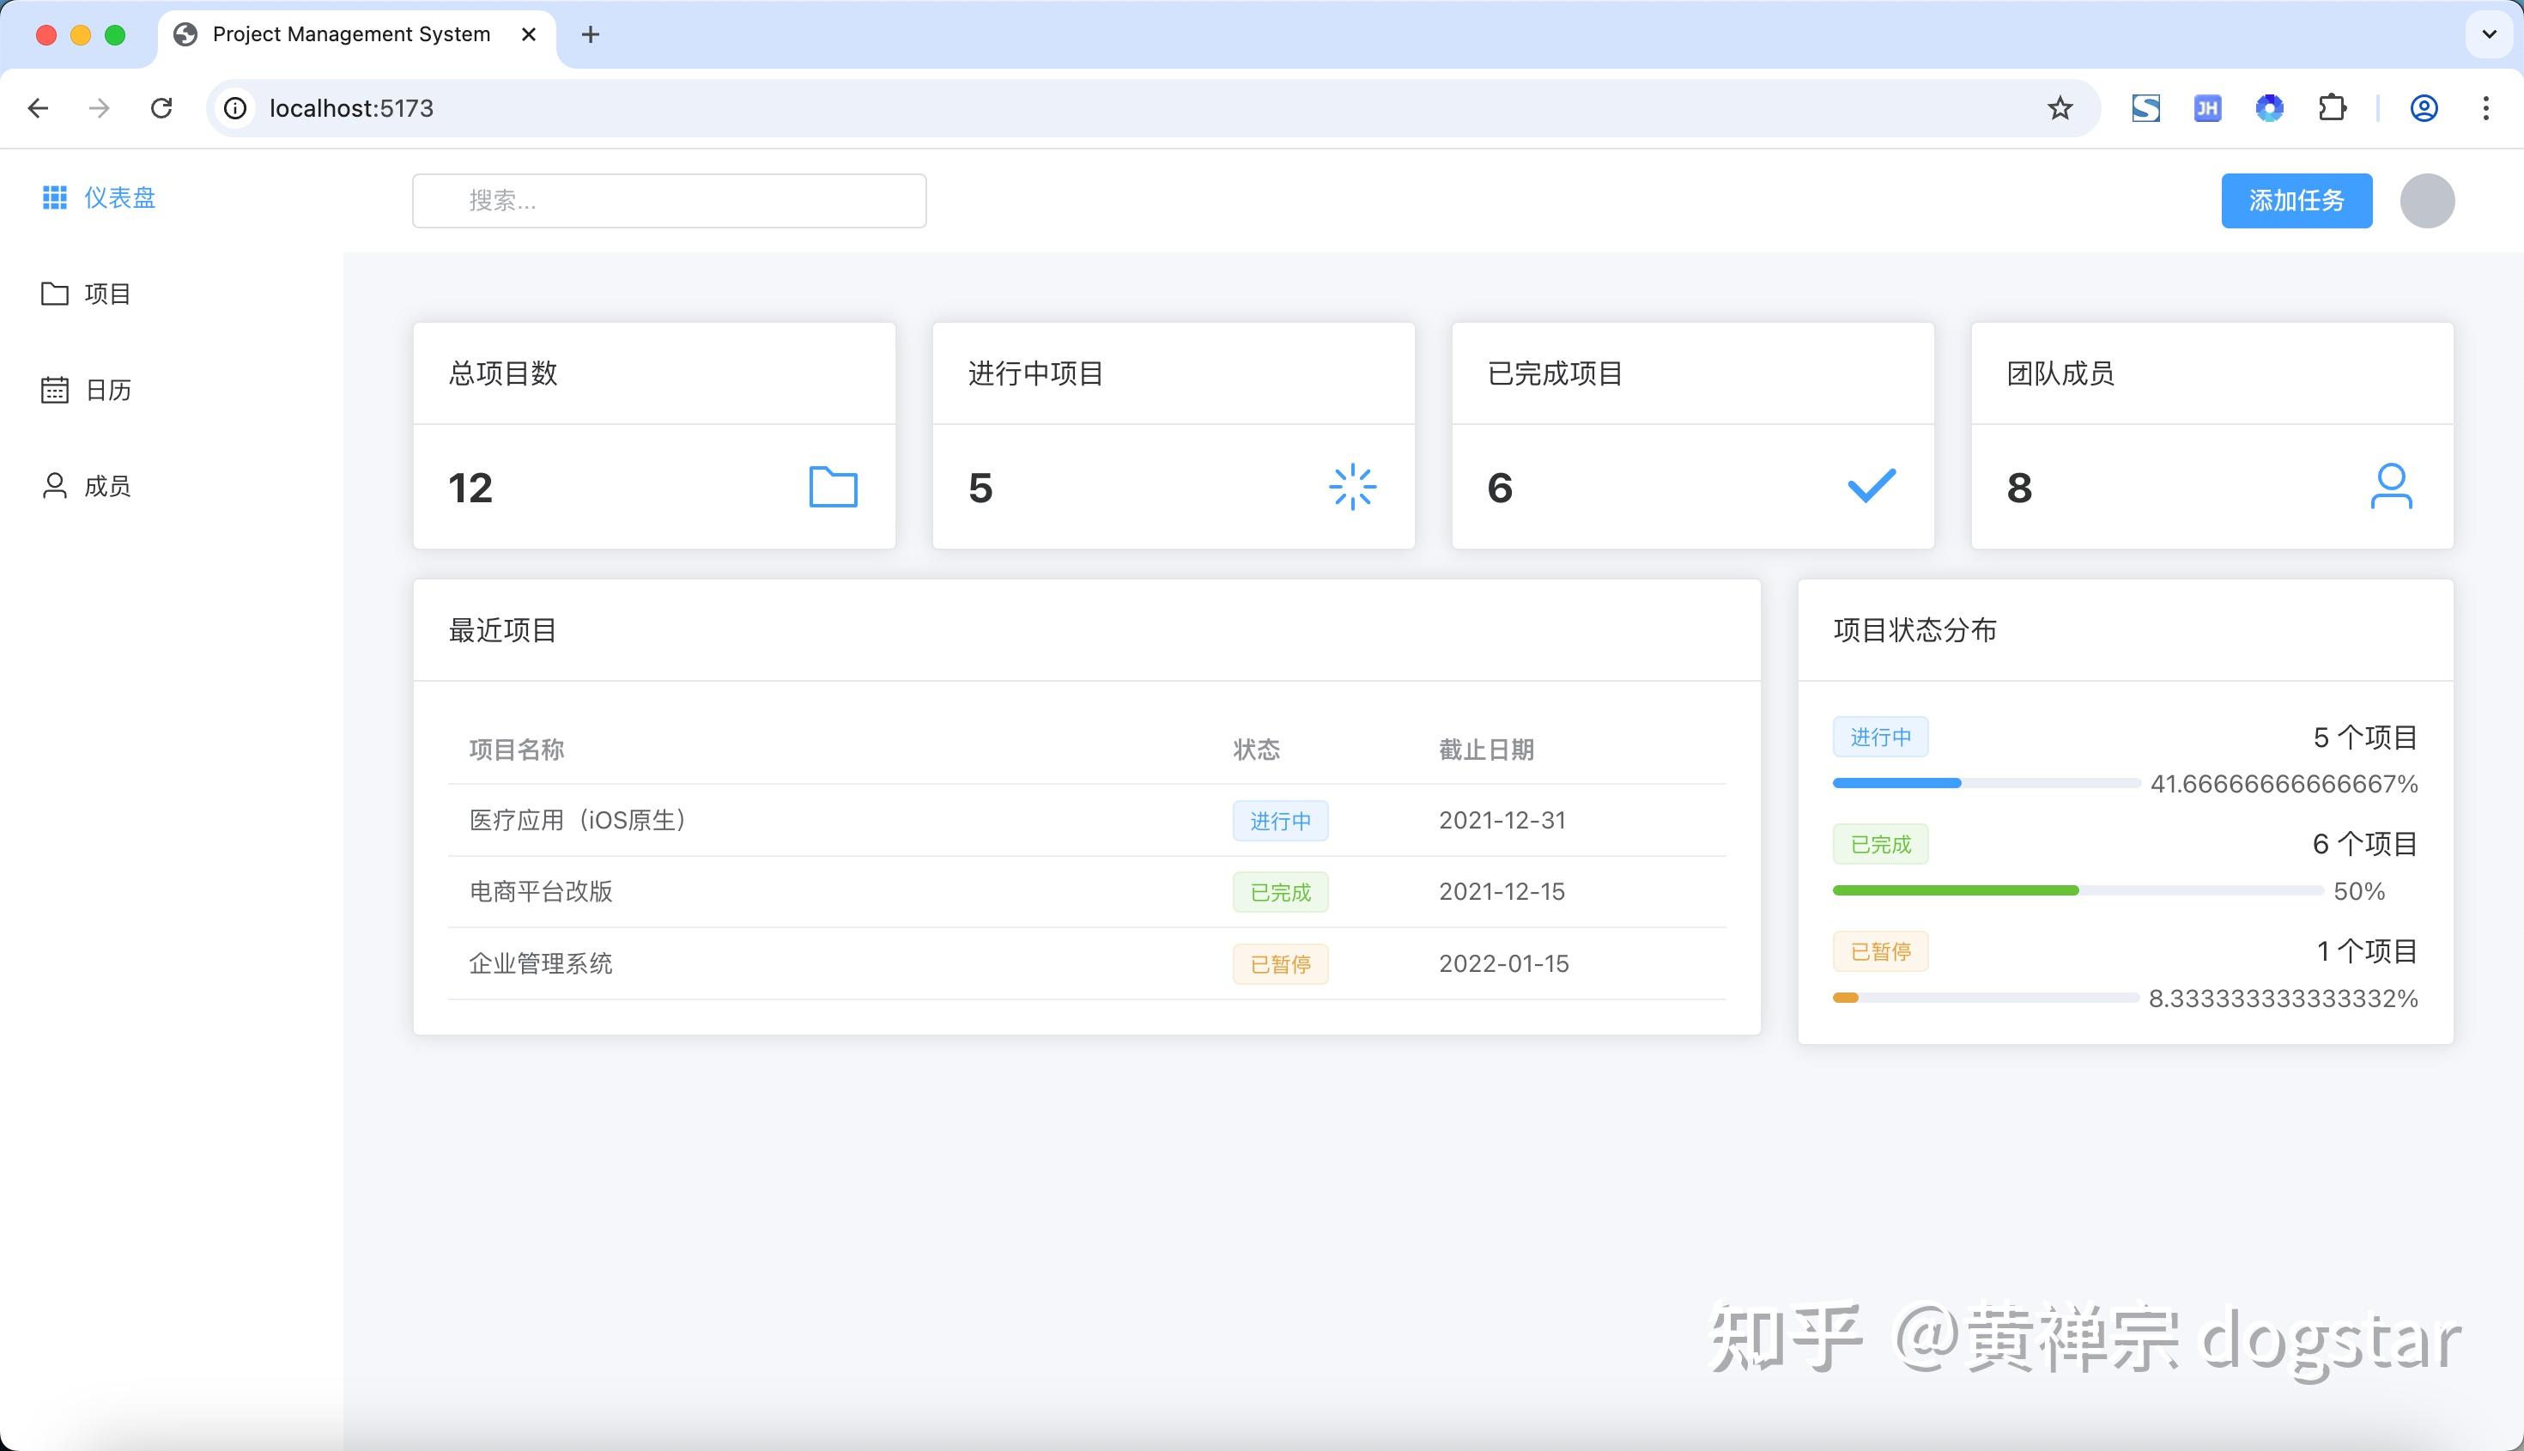Click the 添加任务 button
Viewport: 2524px width, 1451px height.
pos(2296,200)
